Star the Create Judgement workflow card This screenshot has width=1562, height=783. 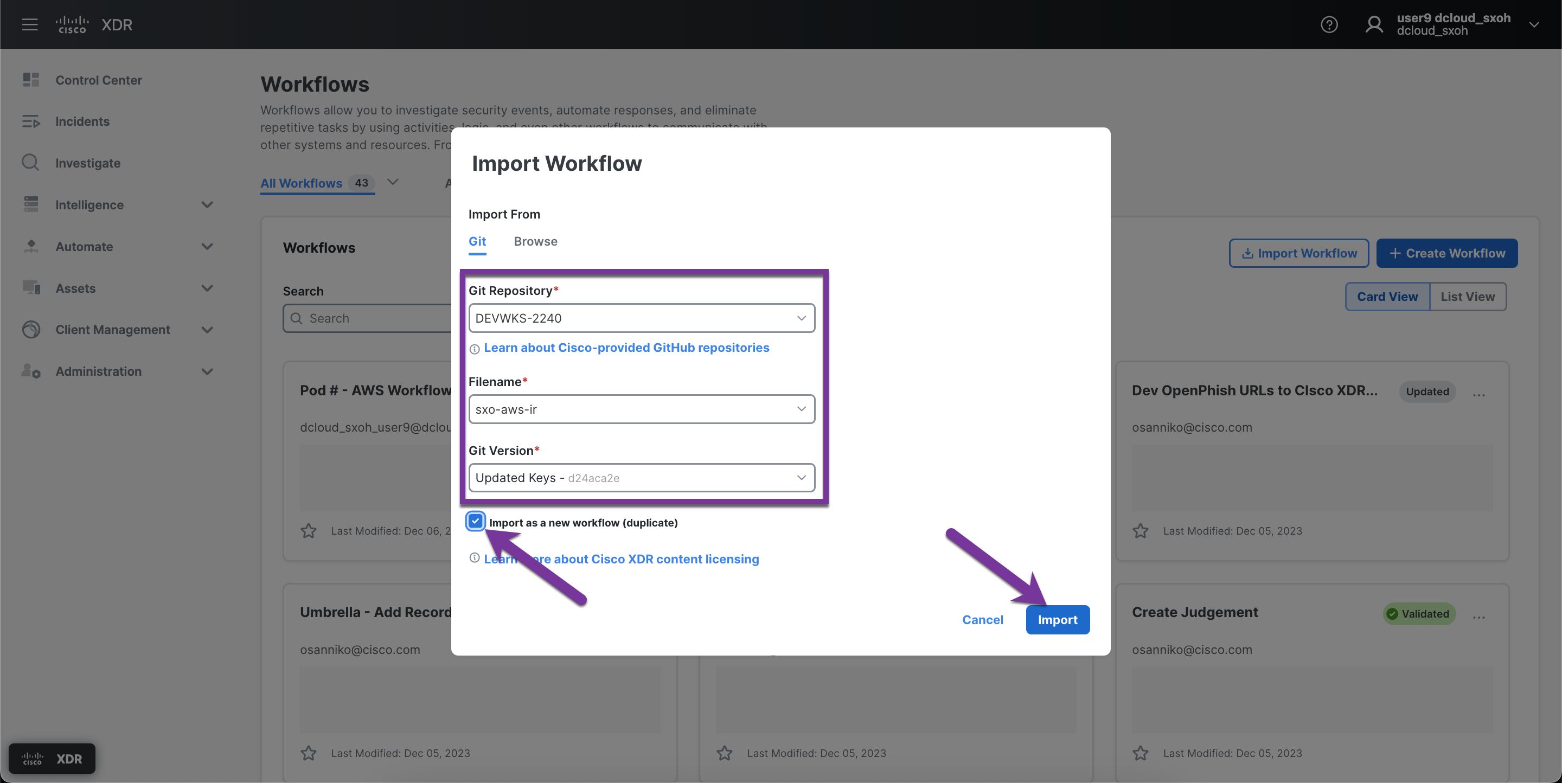click(x=1141, y=753)
